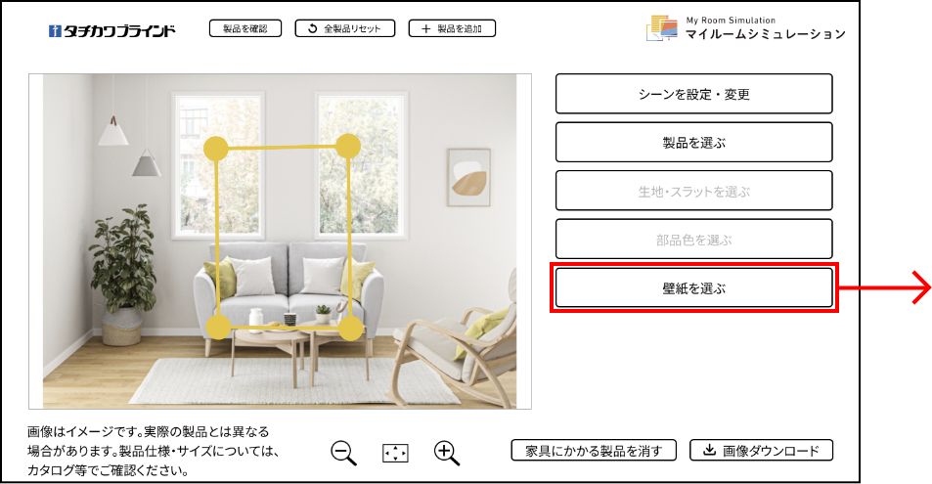
Task: Click the Tachikawa Blind logo
Action: coord(111,30)
